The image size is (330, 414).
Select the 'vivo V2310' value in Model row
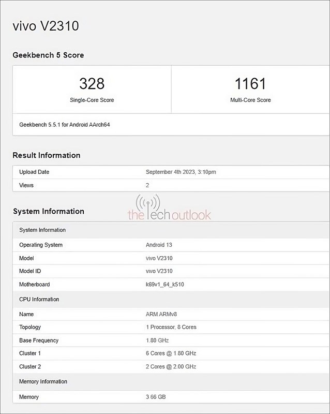pos(159,258)
